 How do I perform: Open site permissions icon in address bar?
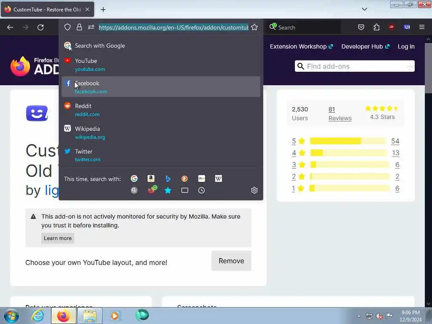click(91, 27)
